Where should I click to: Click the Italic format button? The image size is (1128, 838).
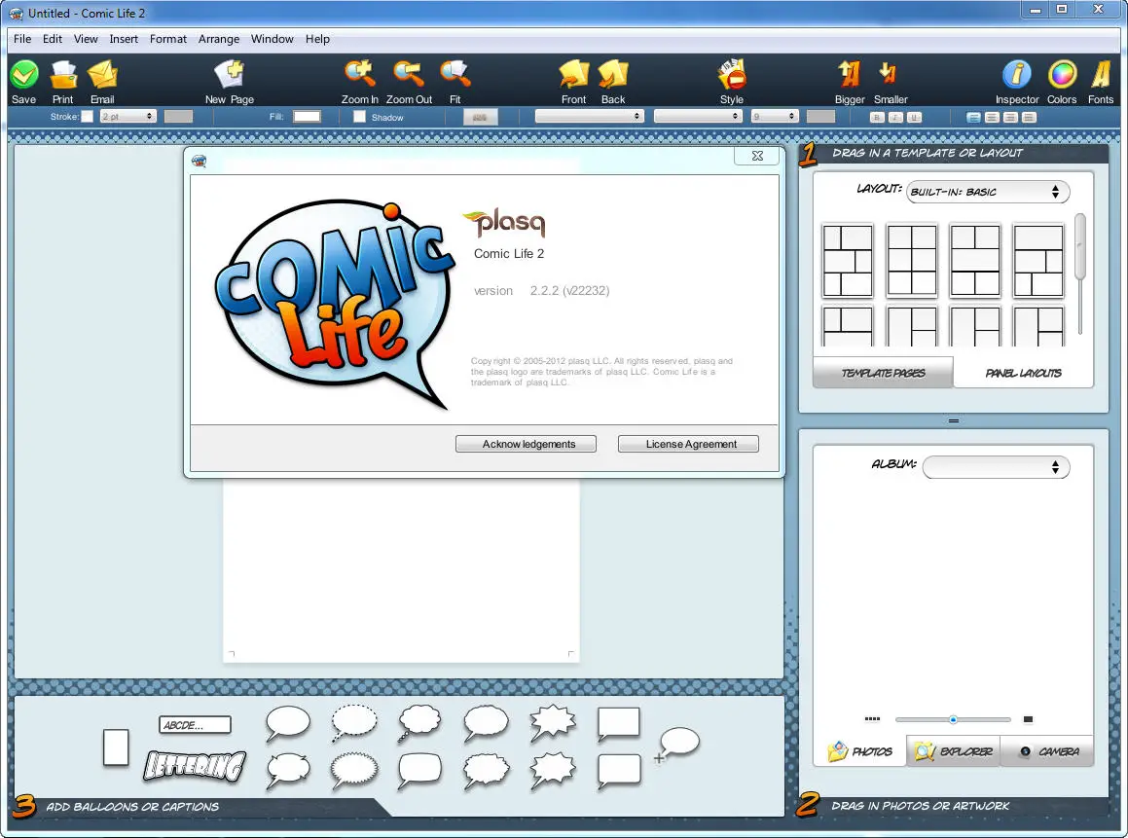[895, 117]
